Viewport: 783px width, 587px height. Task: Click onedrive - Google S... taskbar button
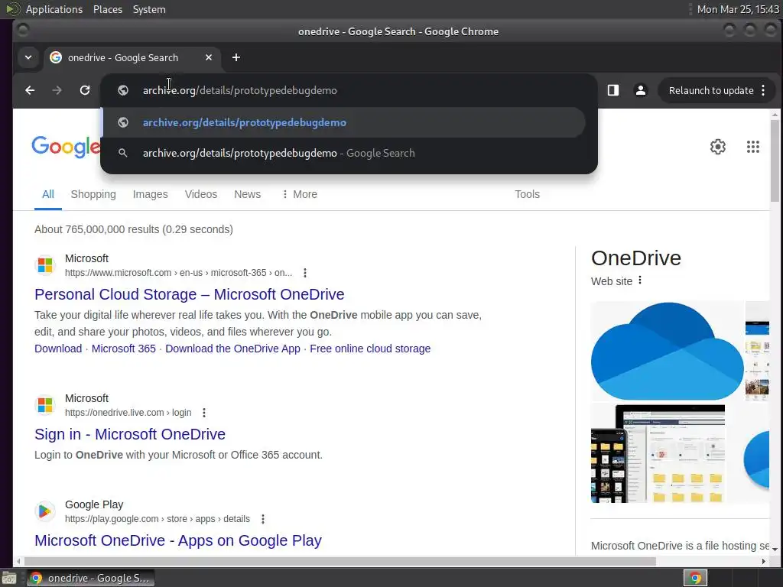tap(91, 578)
